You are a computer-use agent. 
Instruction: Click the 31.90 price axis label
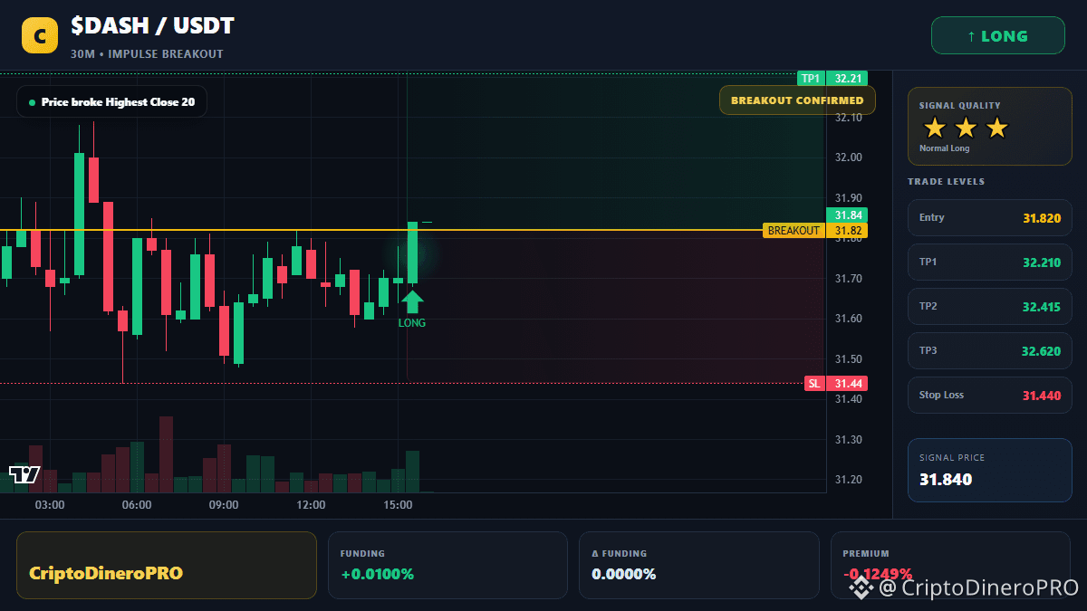[x=849, y=198]
